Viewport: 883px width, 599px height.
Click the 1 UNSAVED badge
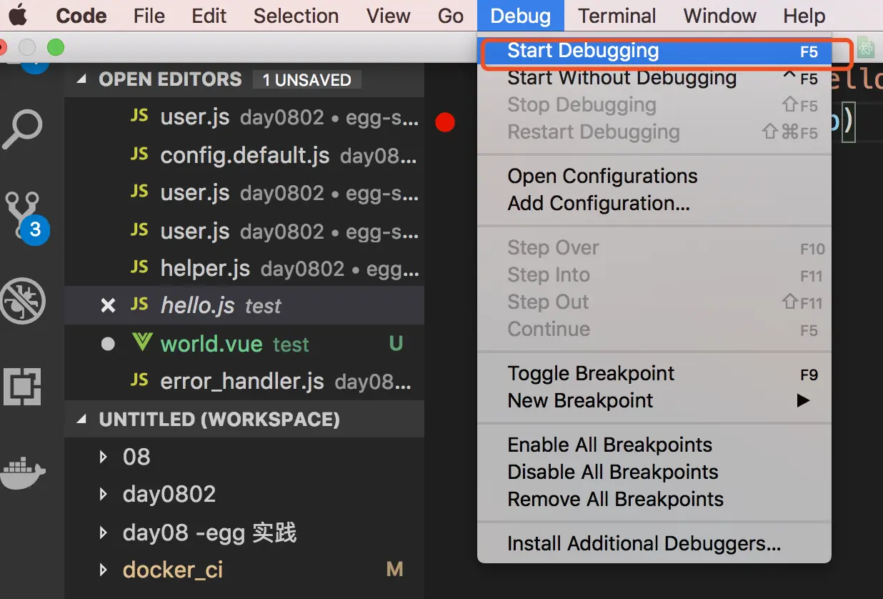306,79
